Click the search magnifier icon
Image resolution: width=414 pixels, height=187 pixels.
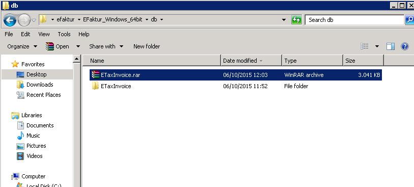[x=409, y=20]
